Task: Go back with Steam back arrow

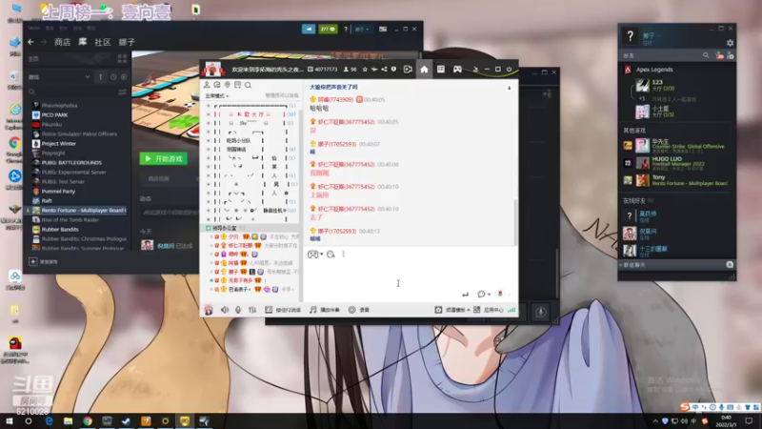Action: 31,42
